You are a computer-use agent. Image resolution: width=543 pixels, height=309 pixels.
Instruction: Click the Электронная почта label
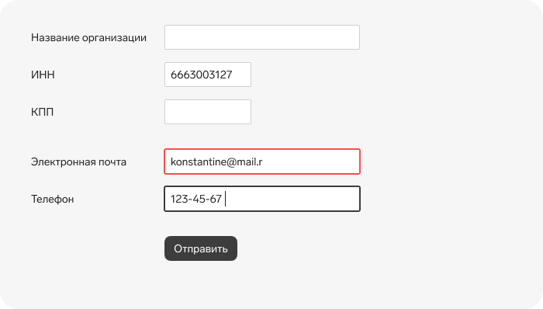click(x=78, y=161)
